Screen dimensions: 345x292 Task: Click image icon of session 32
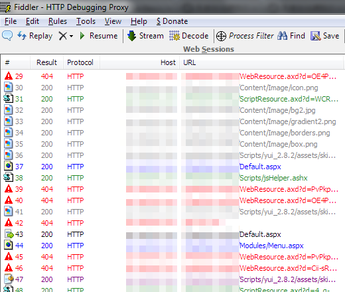(x=8, y=110)
